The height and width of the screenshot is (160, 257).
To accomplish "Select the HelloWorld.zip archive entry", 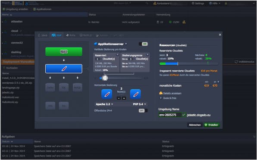I will tap(10, 102).
